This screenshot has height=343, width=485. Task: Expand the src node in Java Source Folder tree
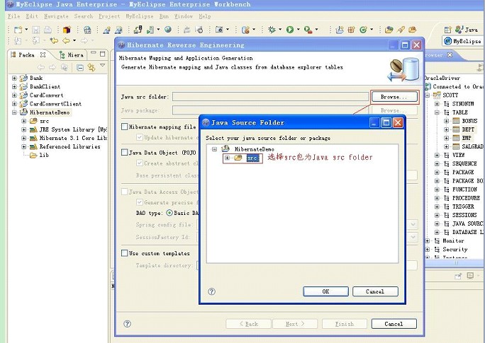point(227,158)
